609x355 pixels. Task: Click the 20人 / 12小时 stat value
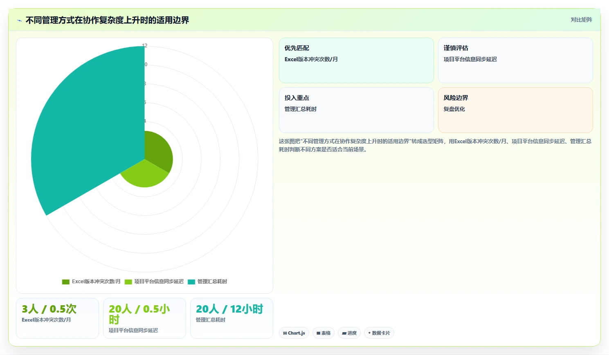tap(229, 309)
